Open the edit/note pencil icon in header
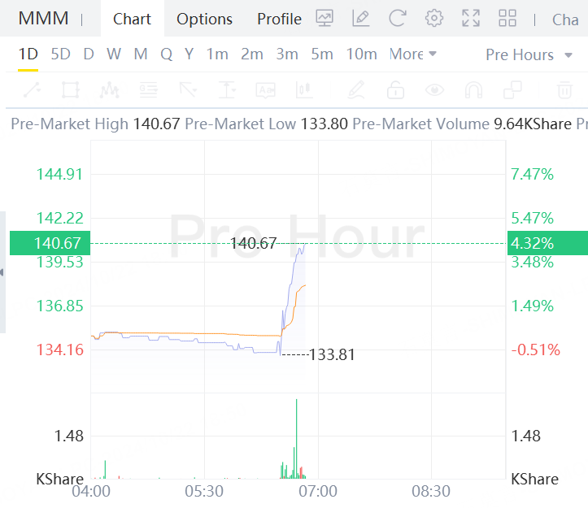 coord(361,18)
